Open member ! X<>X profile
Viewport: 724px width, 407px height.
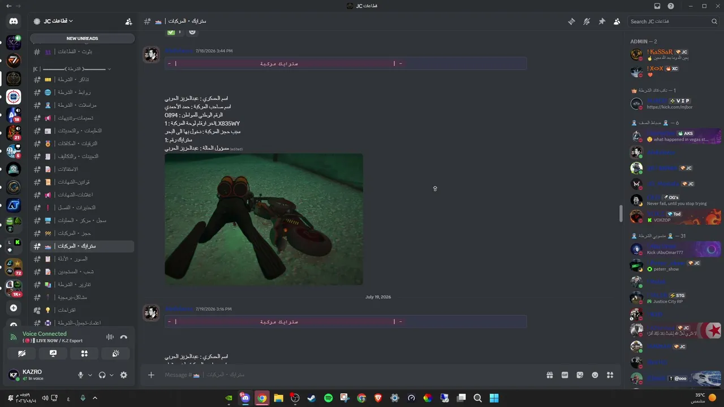674,71
